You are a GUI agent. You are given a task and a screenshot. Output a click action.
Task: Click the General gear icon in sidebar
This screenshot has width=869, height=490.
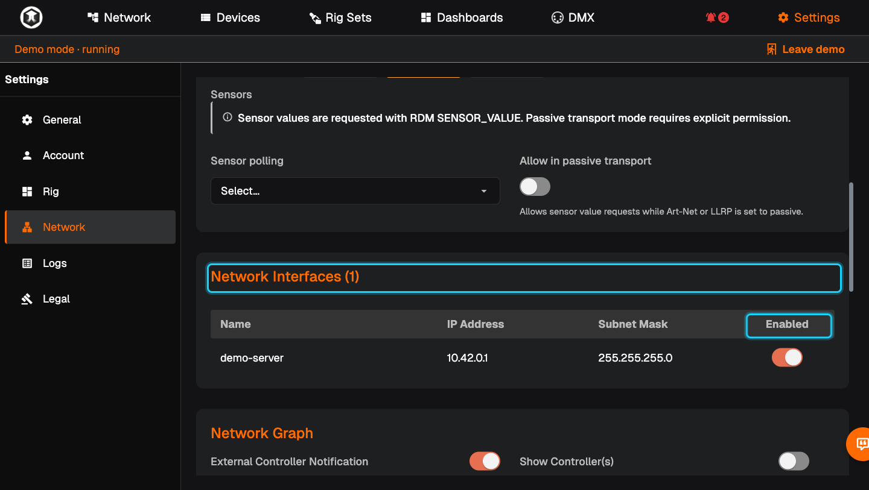27,119
